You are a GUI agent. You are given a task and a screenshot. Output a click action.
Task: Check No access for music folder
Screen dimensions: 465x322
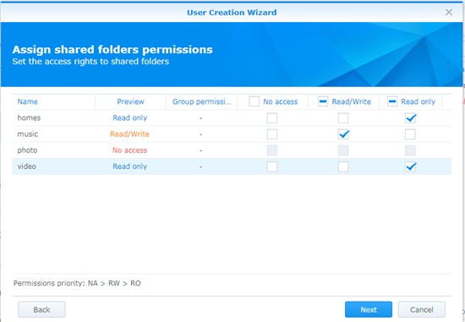point(272,134)
